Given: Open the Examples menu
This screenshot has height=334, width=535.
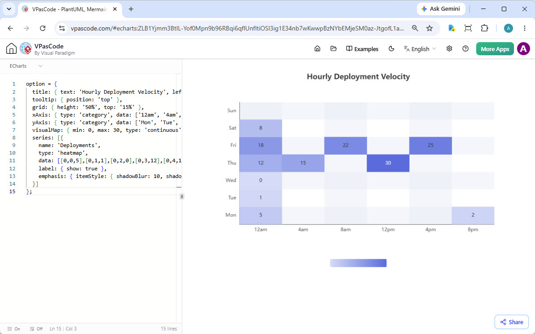Looking at the screenshot, I should coord(362,49).
